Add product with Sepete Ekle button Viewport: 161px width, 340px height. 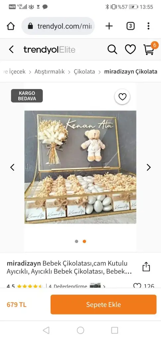point(103,304)
